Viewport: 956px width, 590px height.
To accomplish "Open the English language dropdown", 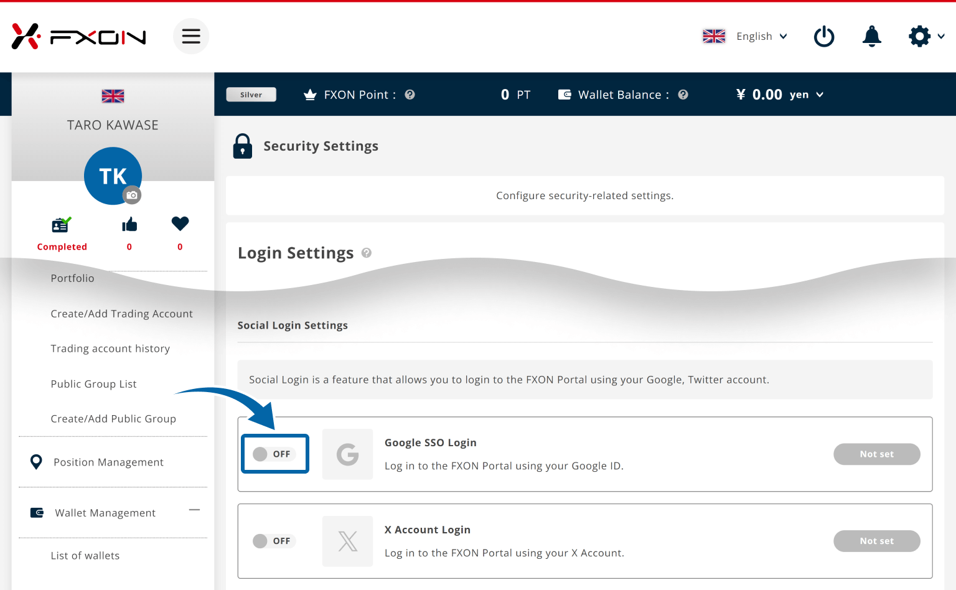I will (762, 36).
